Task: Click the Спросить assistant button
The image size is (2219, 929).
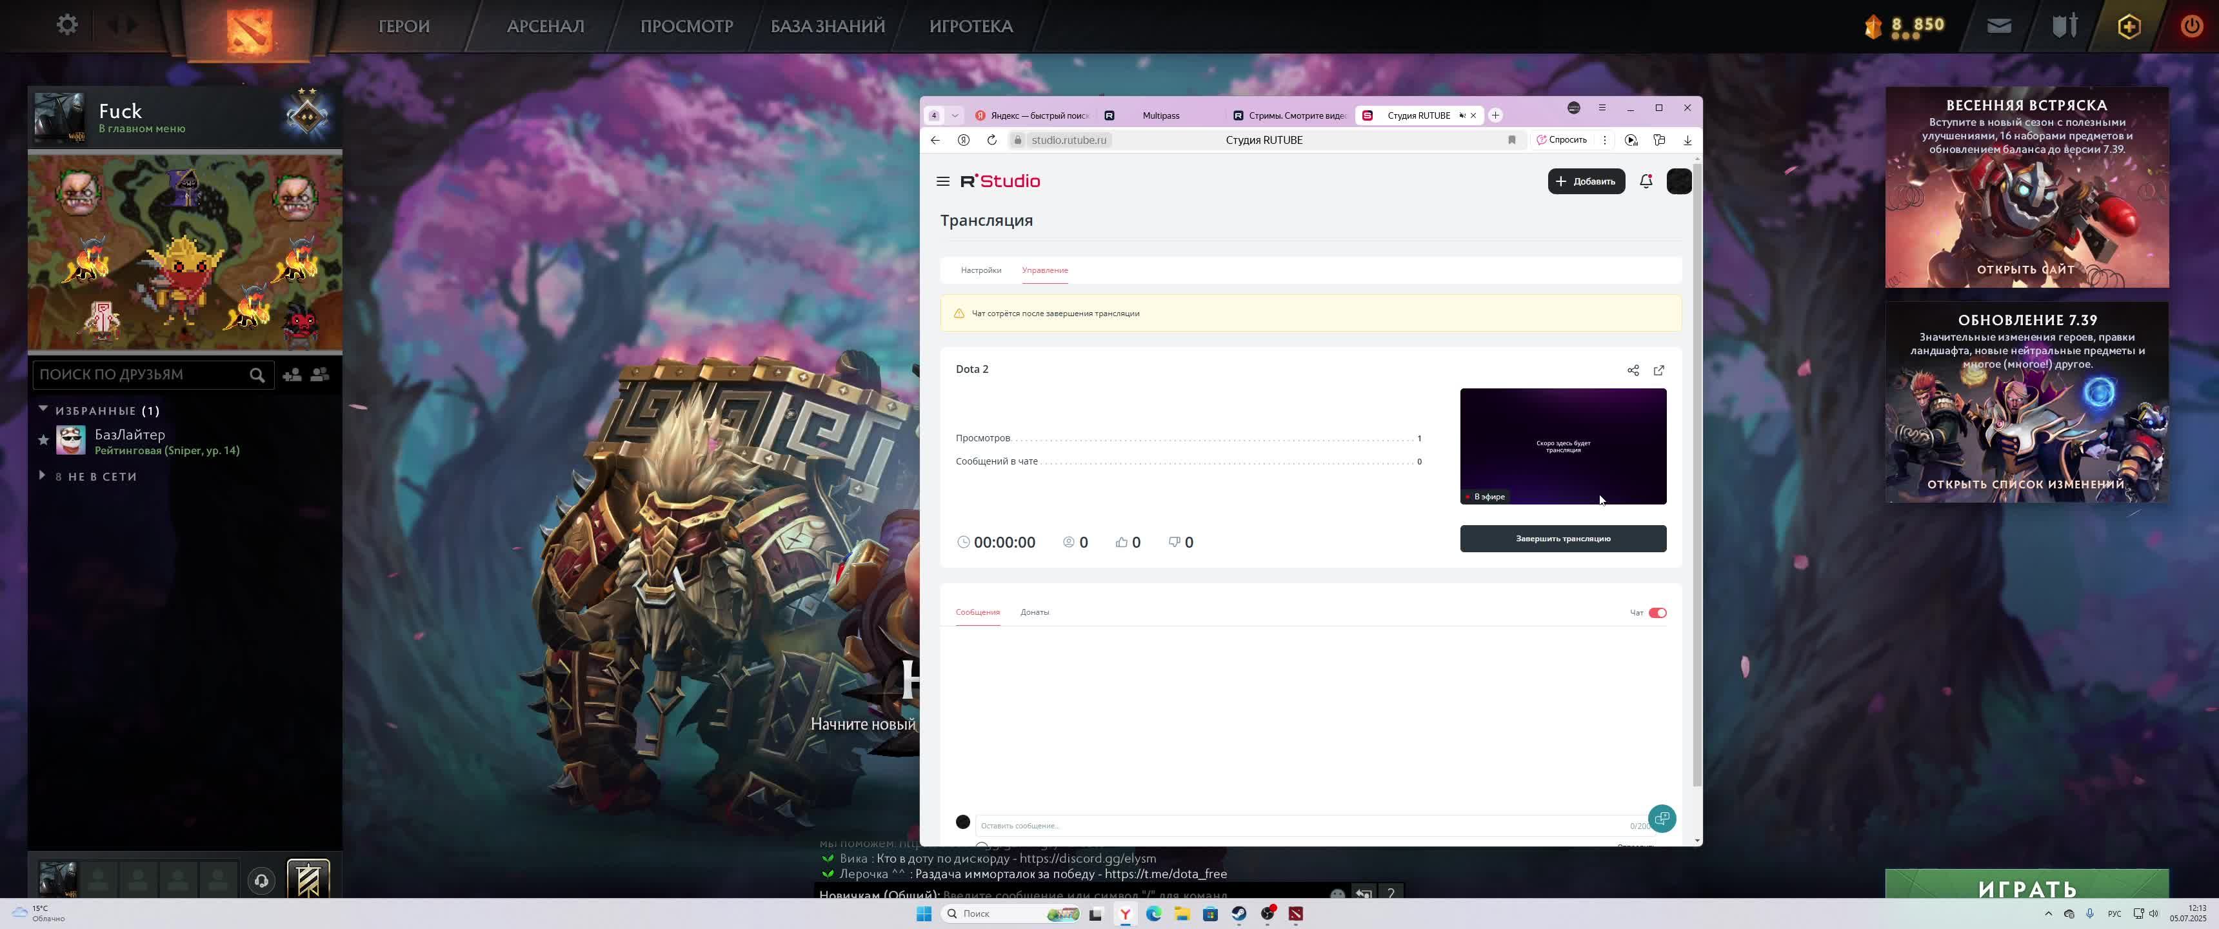Action: (x=1561, y=139)
